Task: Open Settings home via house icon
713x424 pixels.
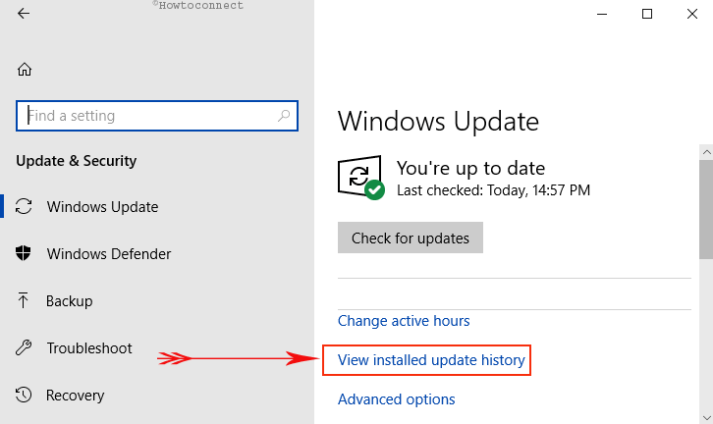Action: [25, 69]
